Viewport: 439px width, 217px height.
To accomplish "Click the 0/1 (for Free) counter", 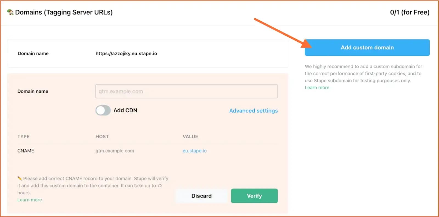I will coord(410,12).
